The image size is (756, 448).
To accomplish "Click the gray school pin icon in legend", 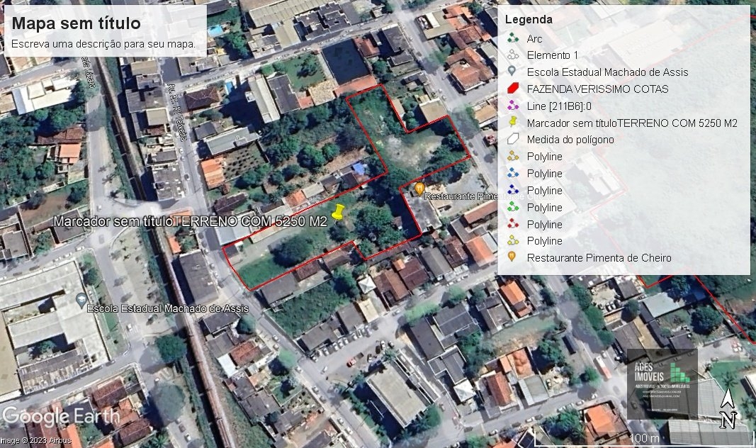I will click(x=513, y=72).
